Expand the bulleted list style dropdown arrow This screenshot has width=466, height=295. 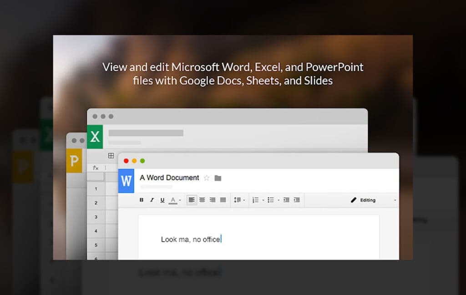point(279,200)
